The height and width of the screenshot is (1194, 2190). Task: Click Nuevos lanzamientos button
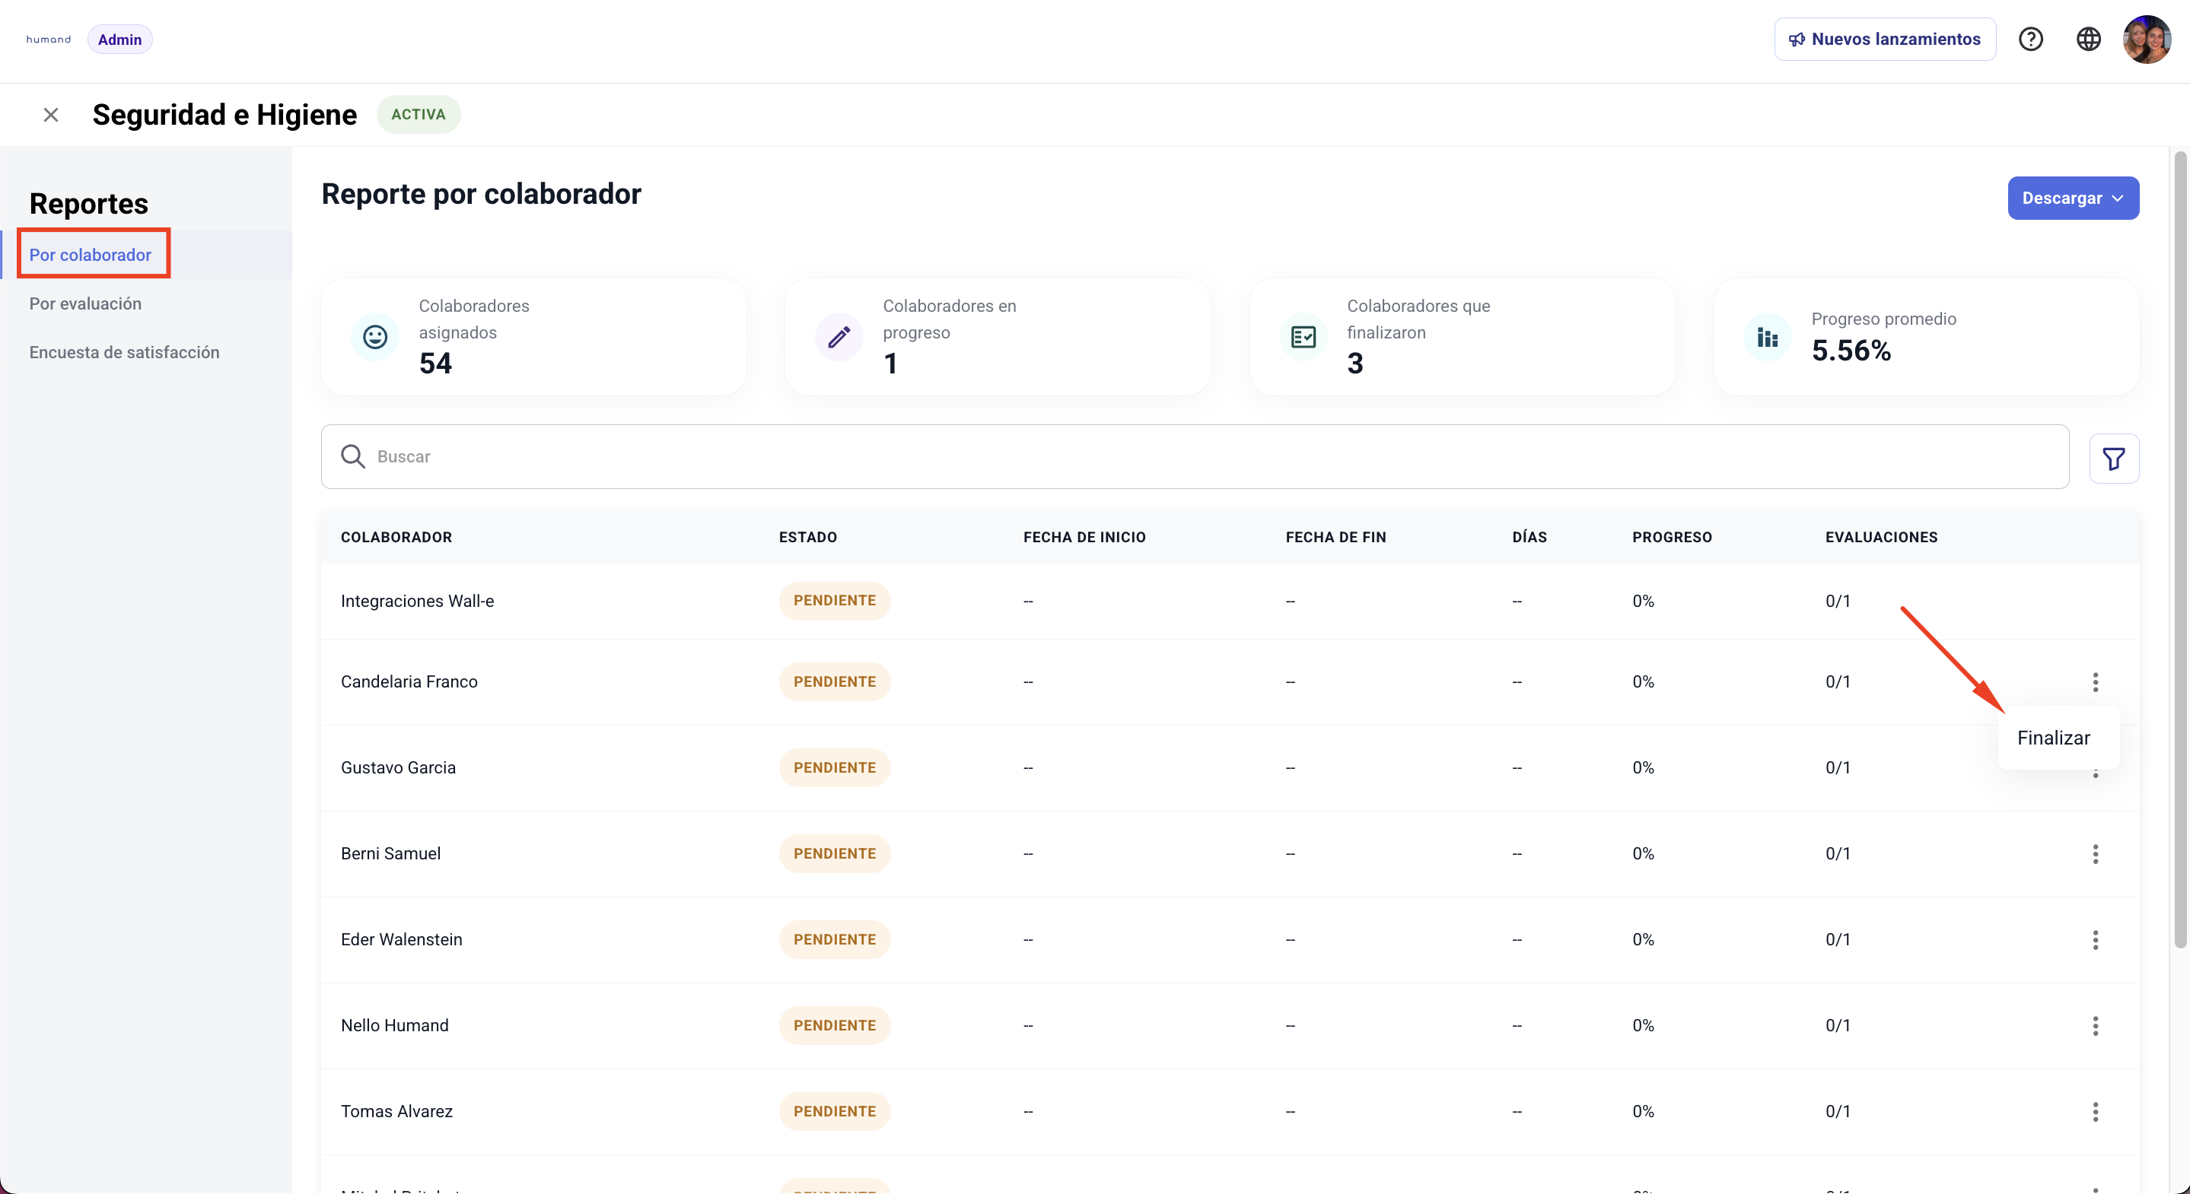[x=1884, y=39]
